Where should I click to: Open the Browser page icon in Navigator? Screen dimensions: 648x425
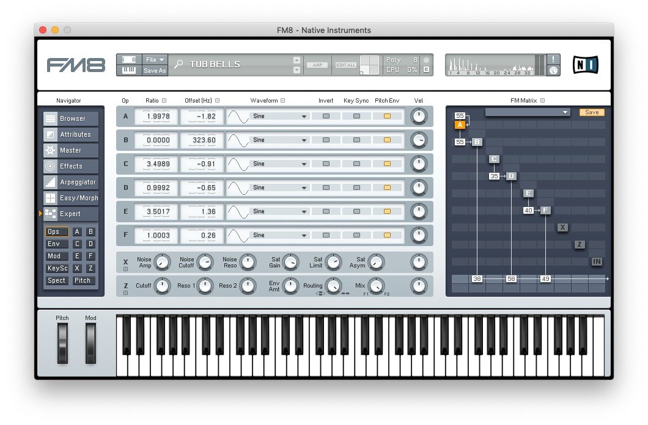[50, 119]
